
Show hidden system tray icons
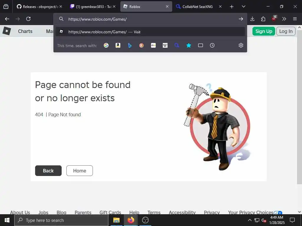250,220
